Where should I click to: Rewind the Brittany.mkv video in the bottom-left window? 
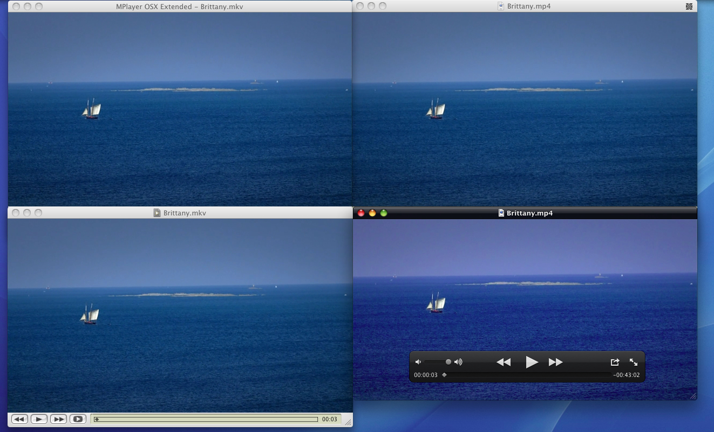pyautogui.click(x=19, y=419)
